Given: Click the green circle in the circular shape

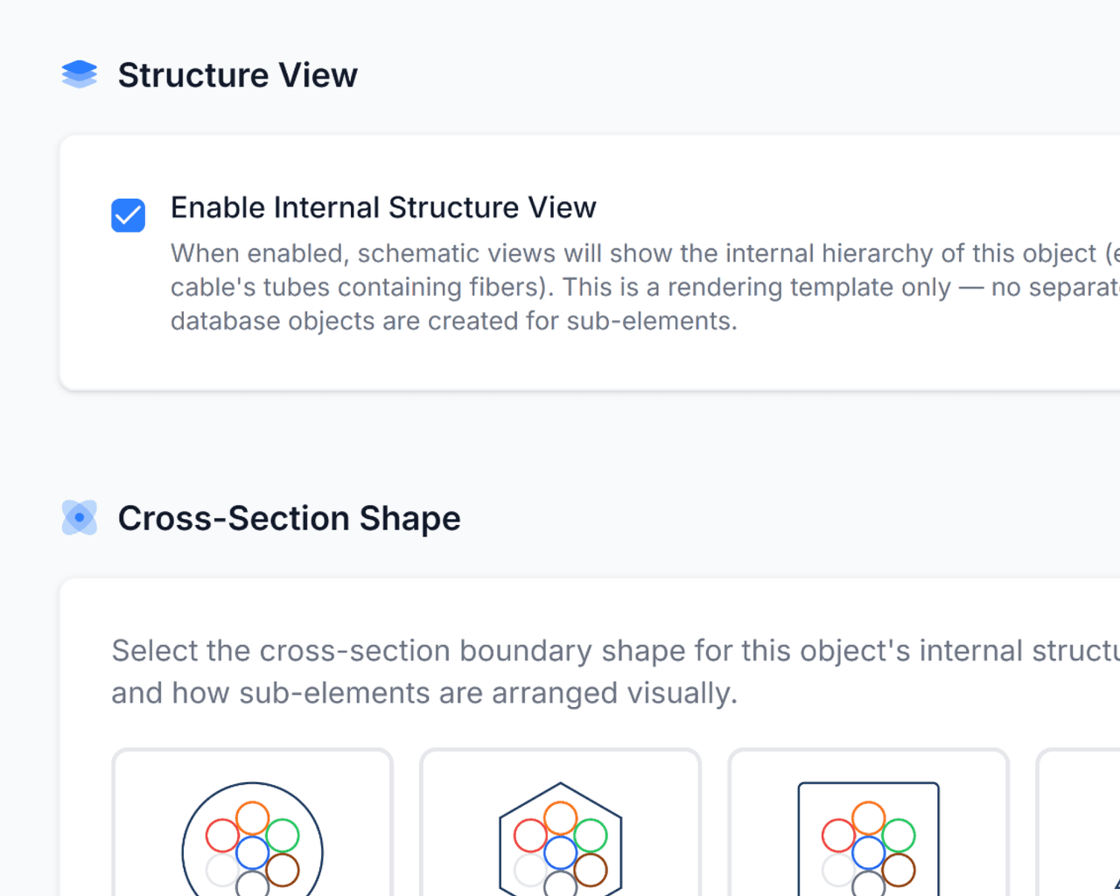Looking at the screenshot, I should (283, 835).
